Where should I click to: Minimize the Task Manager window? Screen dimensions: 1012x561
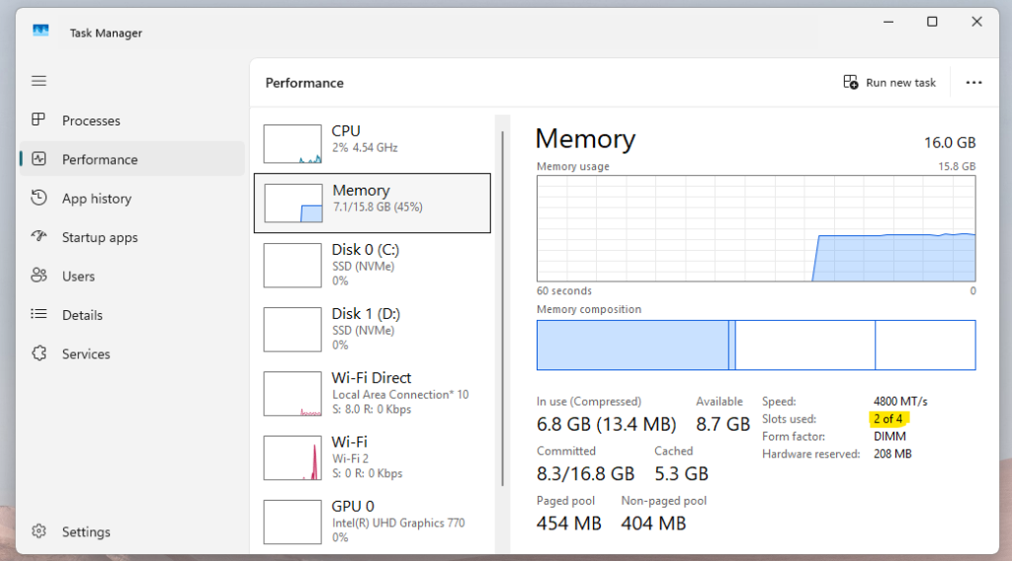coord(888,22)
